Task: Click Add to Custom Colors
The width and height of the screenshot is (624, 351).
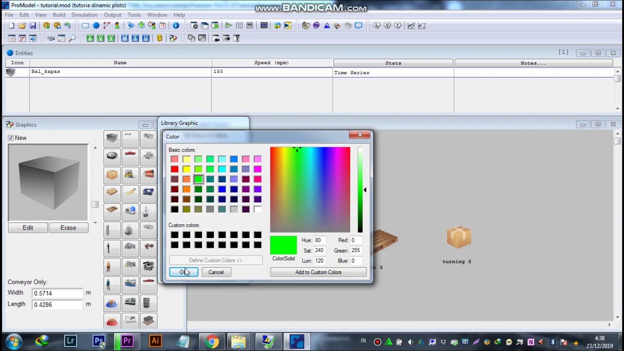Action: (x=318, y=272)
